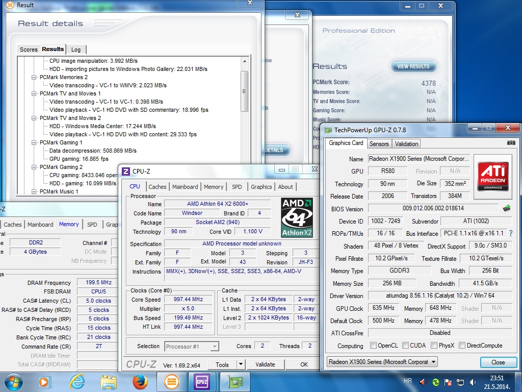This screenshot has width=522, height=392.
Task: Launch Internet Explorer from taskbar
Action: (x=77, y=382)
